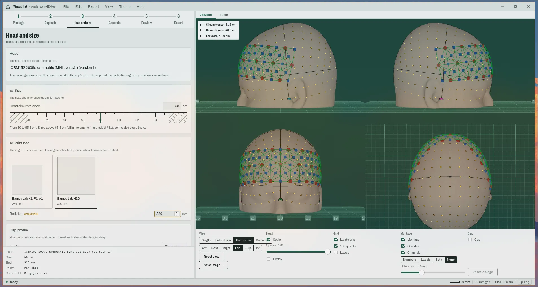Click the 'default 256' bed size link
The height and width of the screenshot is (287, 538).
31,214
